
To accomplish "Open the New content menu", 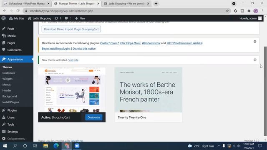I will (x=80, y=18).
